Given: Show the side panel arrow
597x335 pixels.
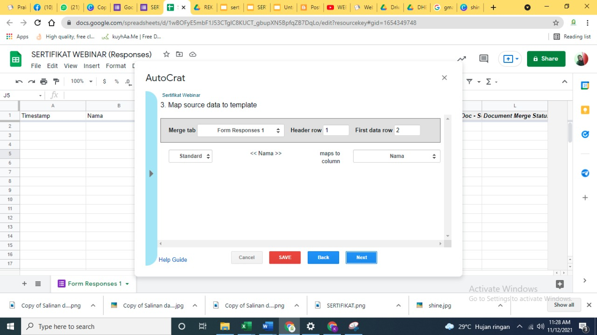Looking at the screenshot, I should (x=585, y=280).
